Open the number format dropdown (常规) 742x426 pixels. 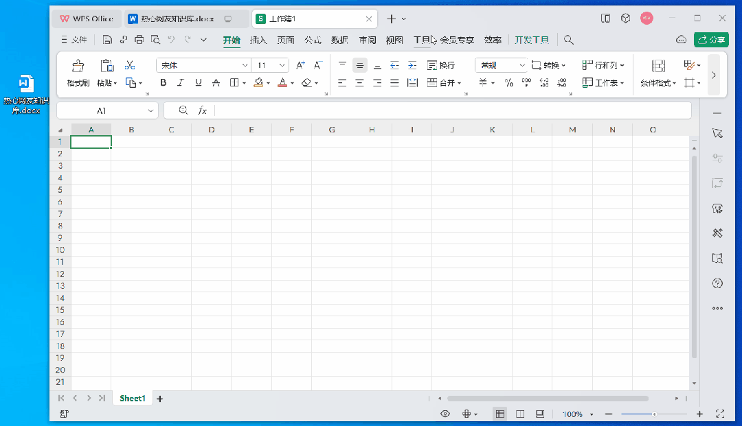click(x=501, y=65)
